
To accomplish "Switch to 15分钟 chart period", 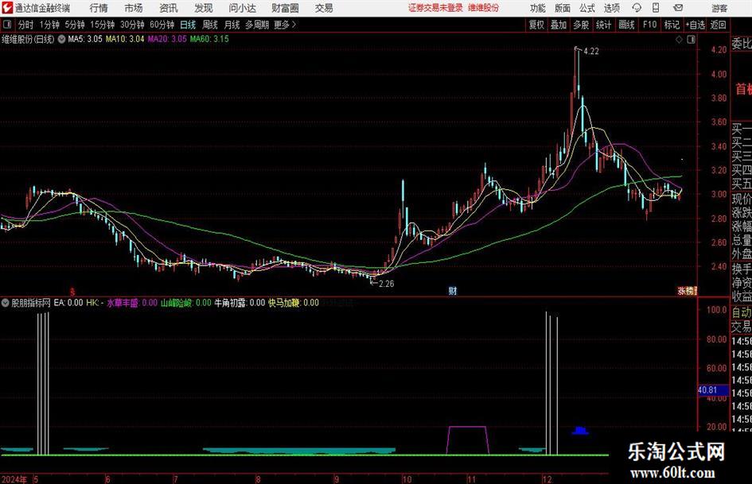I will (x=102, y=25).
